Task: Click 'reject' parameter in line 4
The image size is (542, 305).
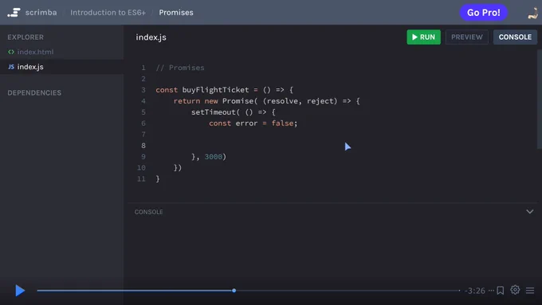Action: coord(320,101)
